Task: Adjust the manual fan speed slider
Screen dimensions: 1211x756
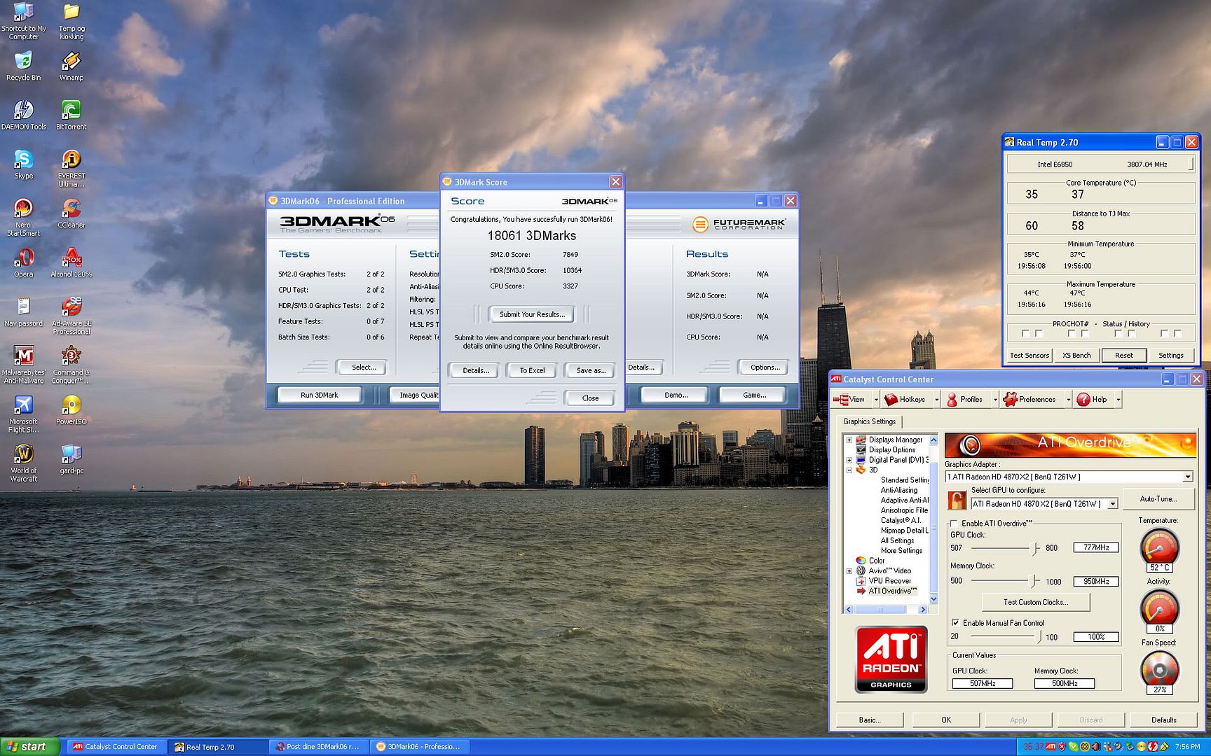Action: pyautogui.click(x=1039, y=636)
